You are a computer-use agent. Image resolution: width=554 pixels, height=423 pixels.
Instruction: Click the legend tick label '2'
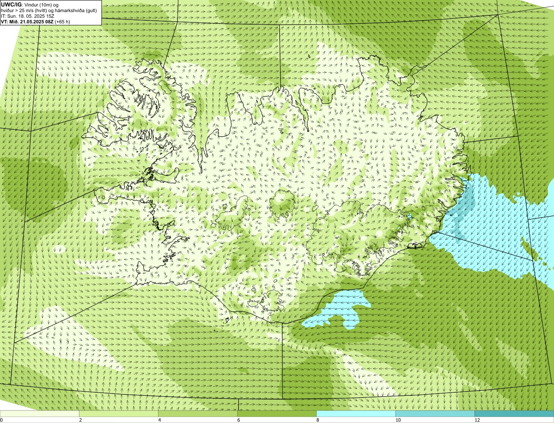tap(81, 420)
